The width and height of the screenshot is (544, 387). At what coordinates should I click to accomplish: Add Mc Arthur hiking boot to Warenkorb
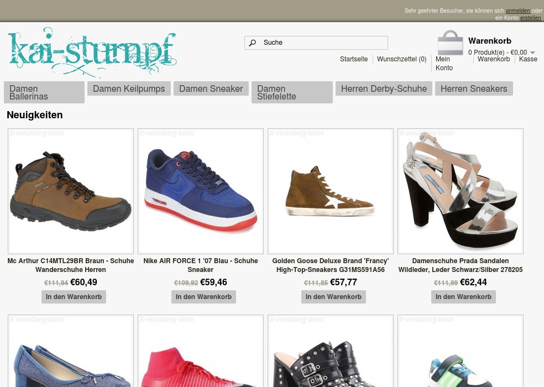point(74,297)
